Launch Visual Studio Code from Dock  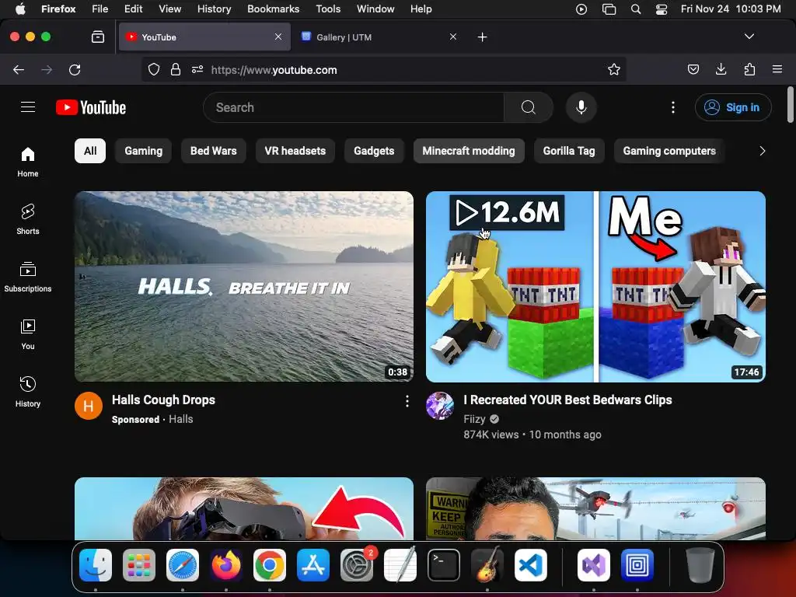point(531,565)
